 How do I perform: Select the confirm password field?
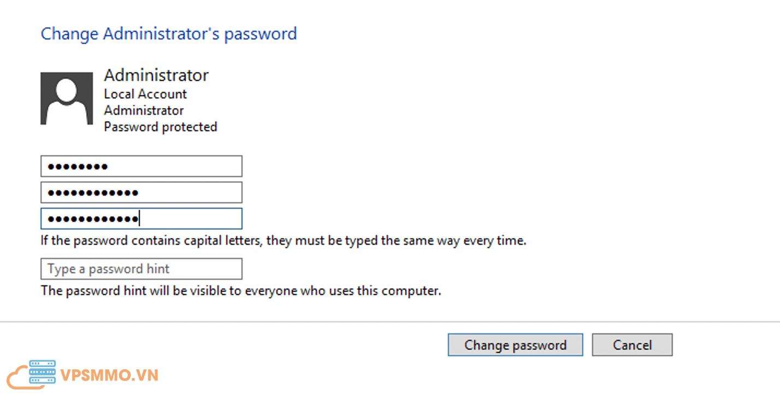pyautogui.click(x=141, y=219)
